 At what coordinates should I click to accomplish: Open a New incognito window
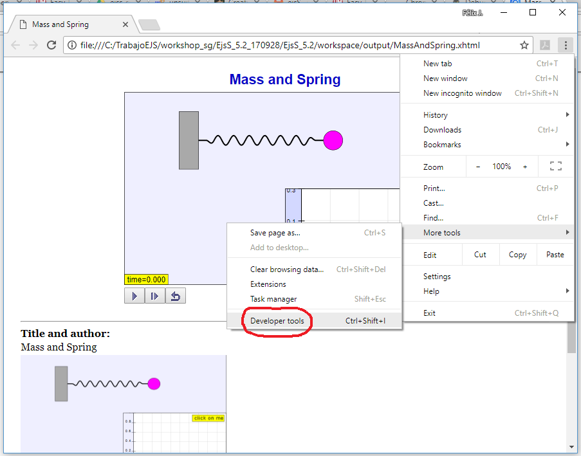click(487, 93)
